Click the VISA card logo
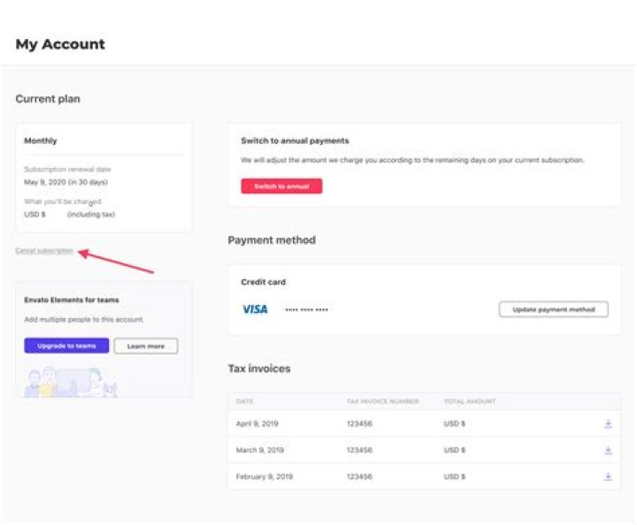Image resolution: width=637 pixels, height=525 pixels. pyautogui.click(x=255, y=309)
